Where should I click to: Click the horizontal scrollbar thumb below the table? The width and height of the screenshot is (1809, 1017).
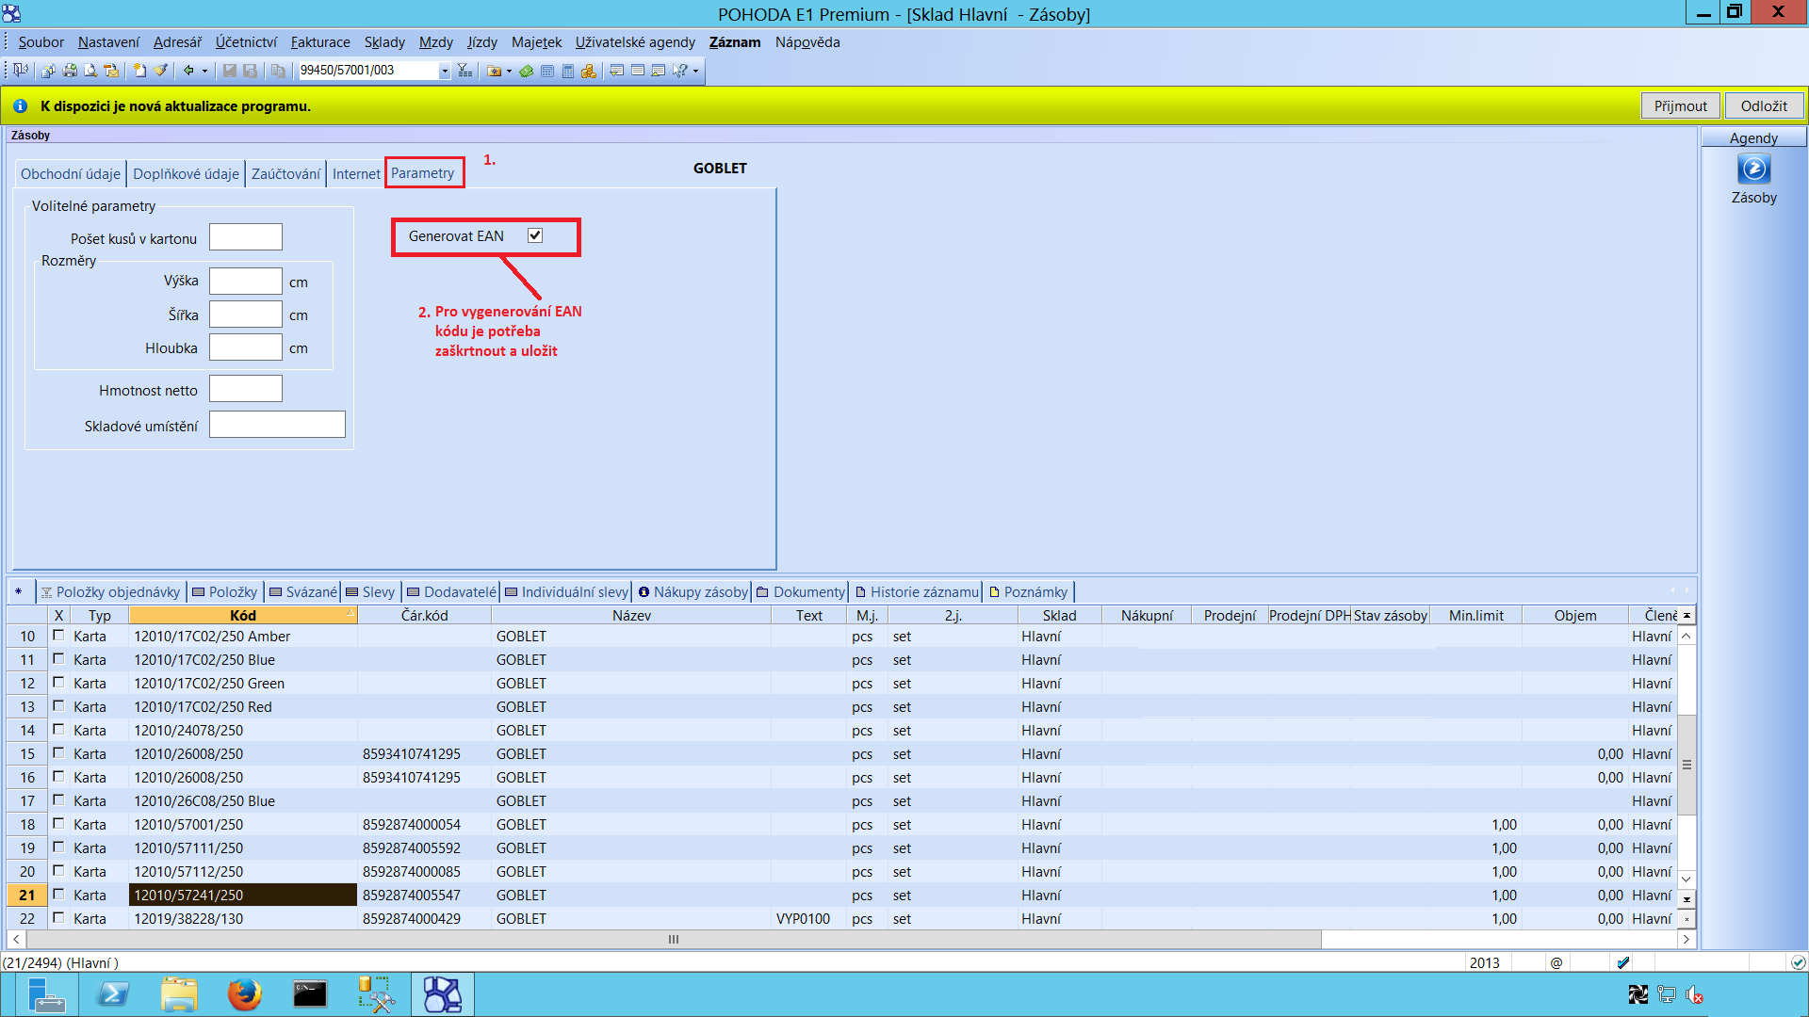pyautogui.click(x=674, y=939)
